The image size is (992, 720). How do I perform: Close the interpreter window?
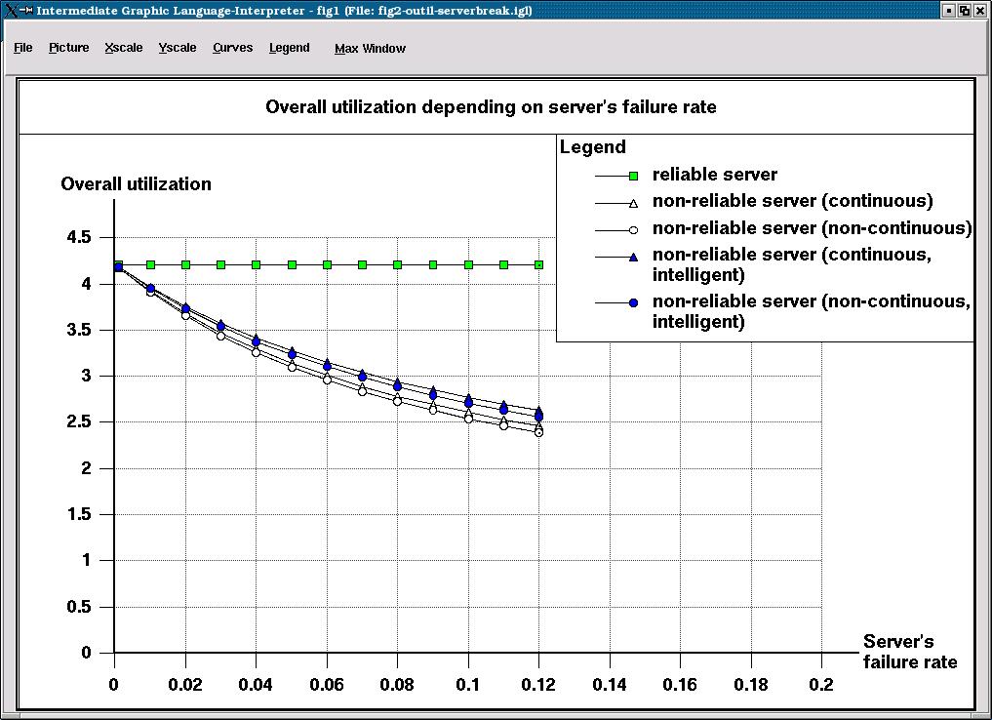(979, 10)
